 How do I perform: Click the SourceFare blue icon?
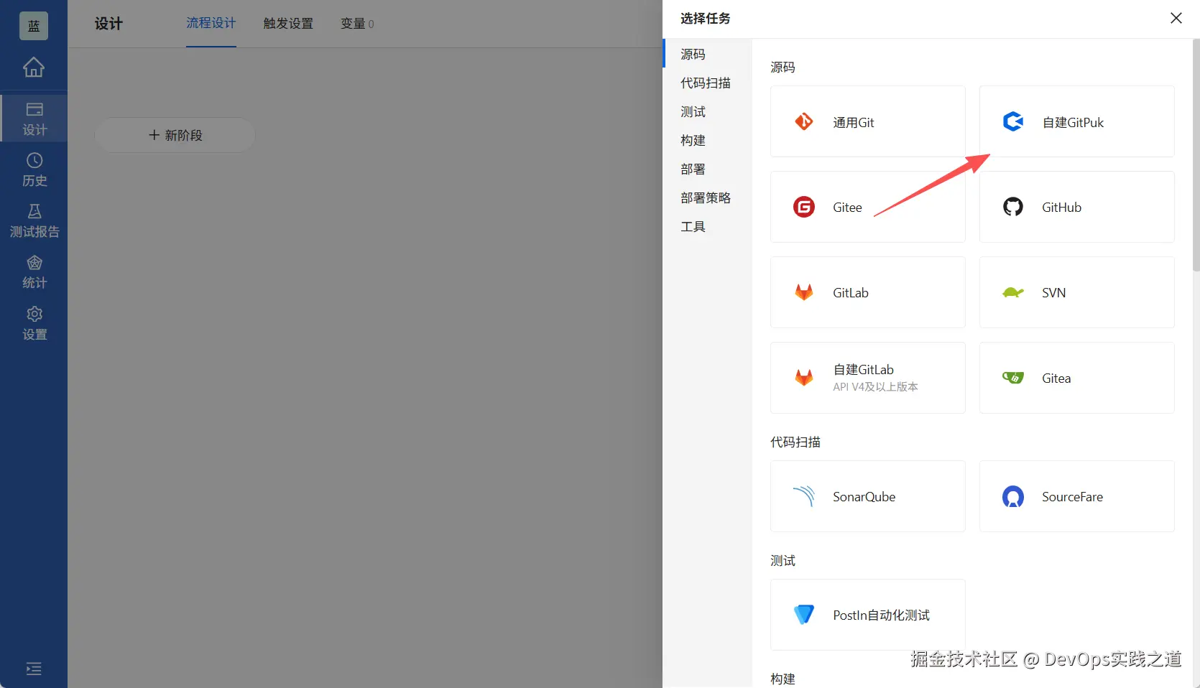tap(1012, 496)
